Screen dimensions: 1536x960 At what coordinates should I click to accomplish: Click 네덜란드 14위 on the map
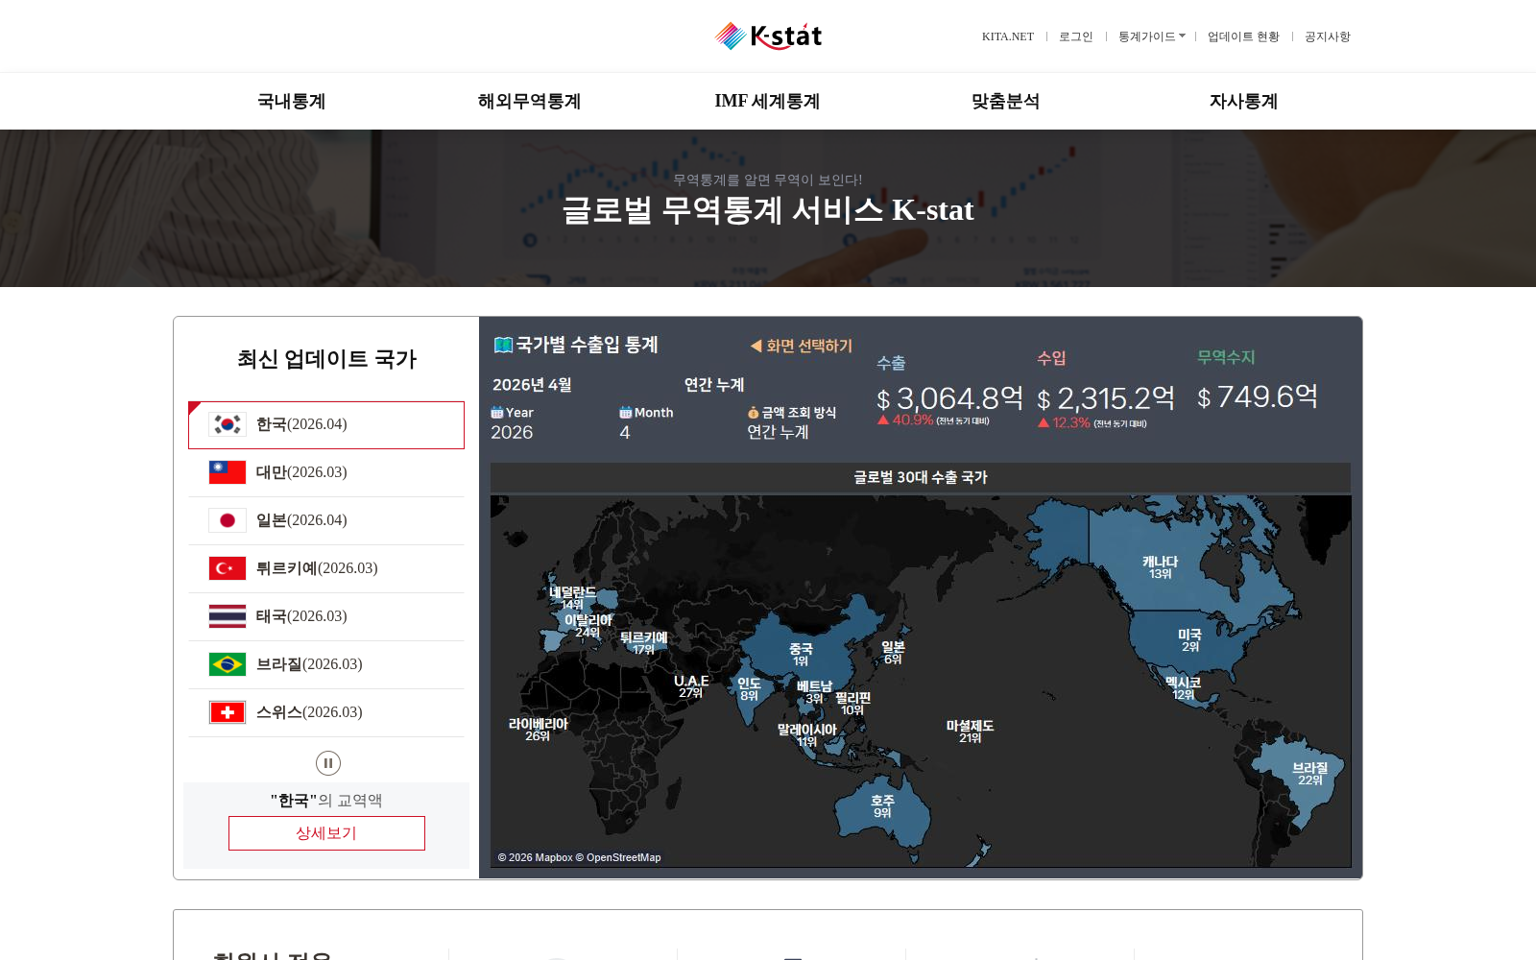coord(572,598)
